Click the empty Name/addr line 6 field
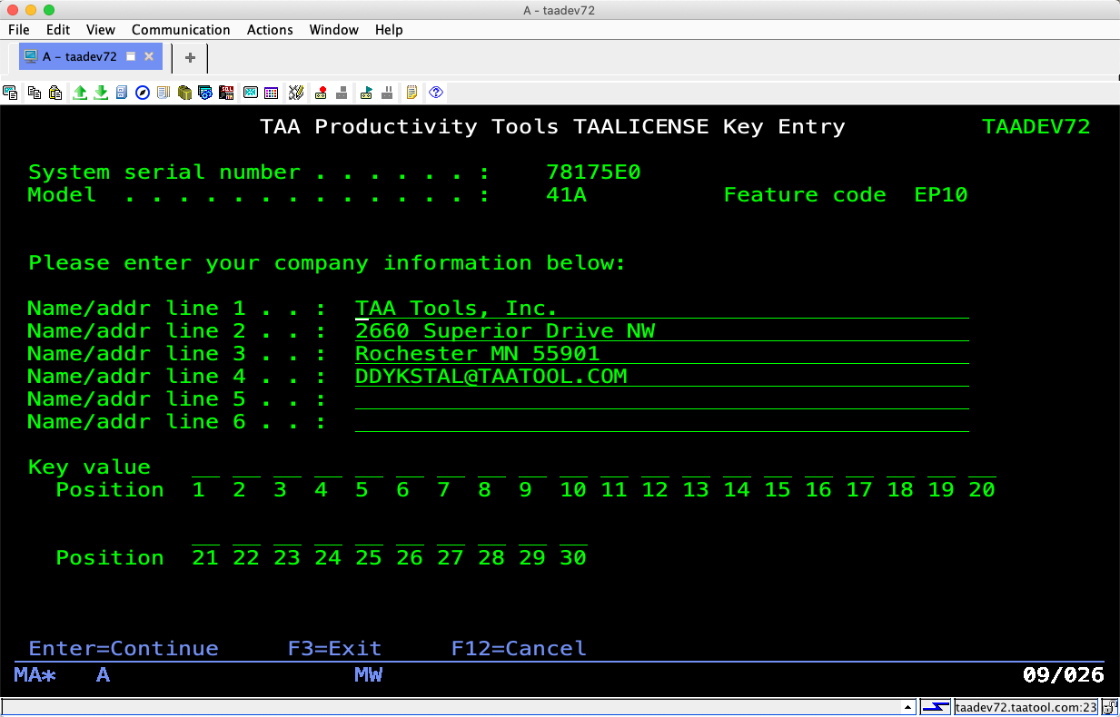Viewport: 1120px width, 717px height. tap(661, 422)
